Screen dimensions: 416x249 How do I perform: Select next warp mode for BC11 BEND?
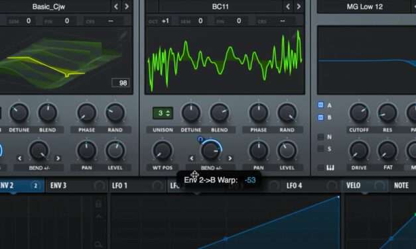230,158
